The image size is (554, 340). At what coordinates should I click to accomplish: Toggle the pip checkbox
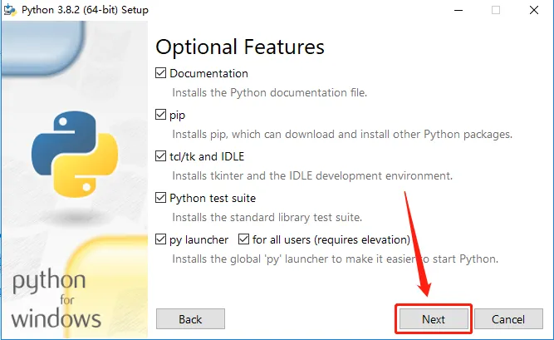(x=161, y=115)
